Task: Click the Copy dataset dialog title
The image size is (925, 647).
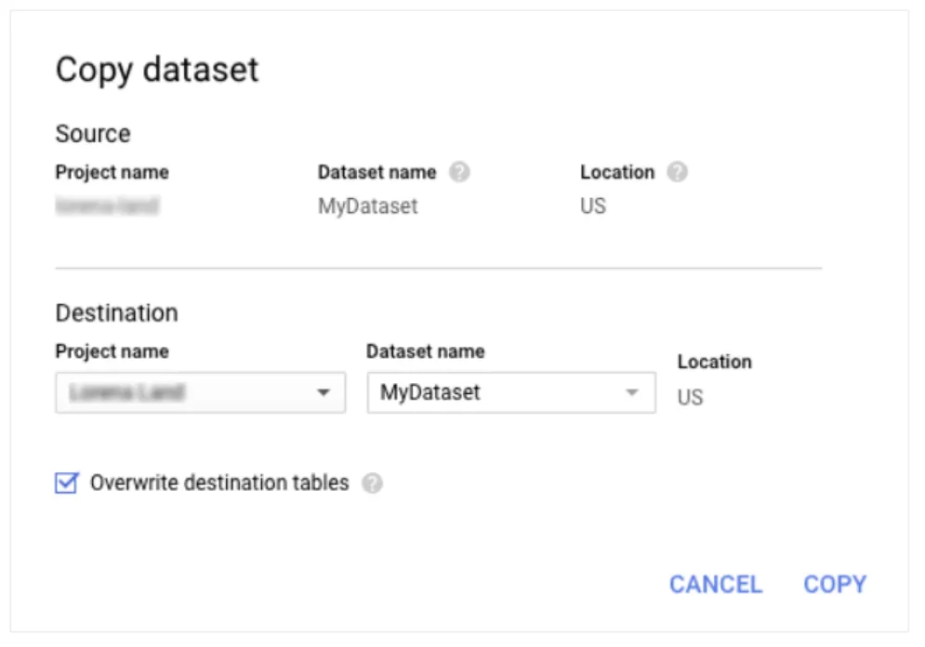Action: (157, 71)
